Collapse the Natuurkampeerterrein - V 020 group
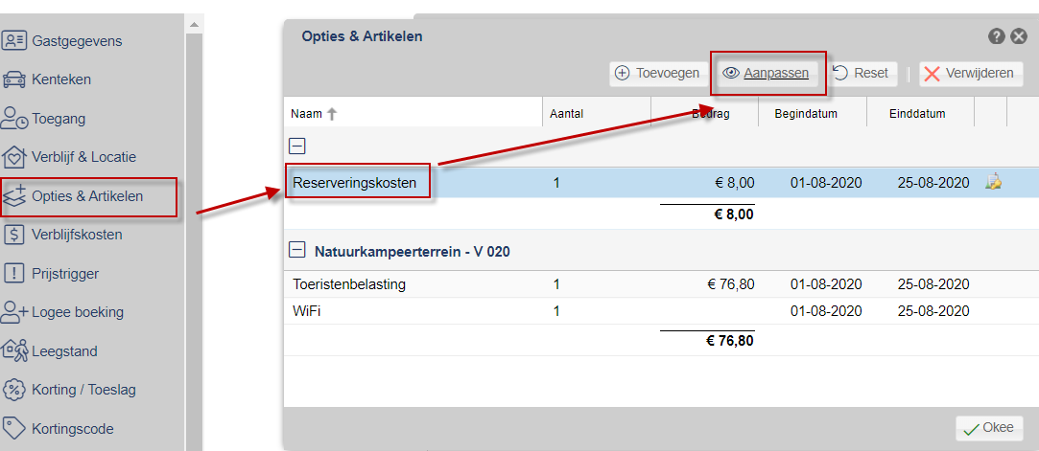 coord(298,251)
